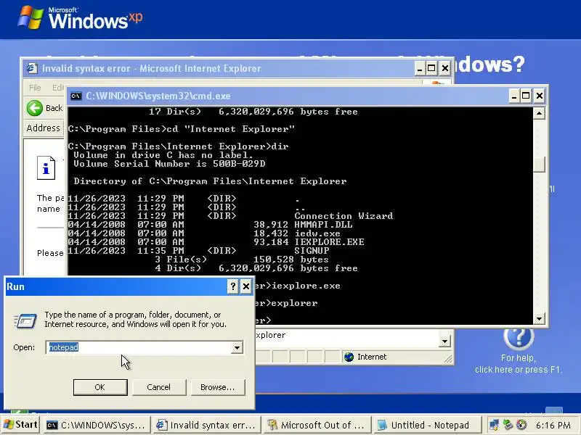Minimize the cmd.exe window
The image size is (581, 435).
click(513, 96)
